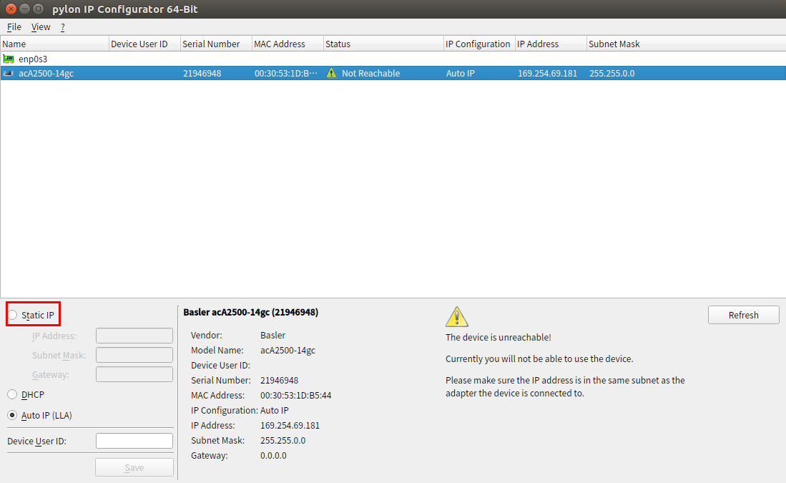The height and width of the screenshot is (483, 786).
Task: Click the Not Reachable status text
Action: point(371,73)
